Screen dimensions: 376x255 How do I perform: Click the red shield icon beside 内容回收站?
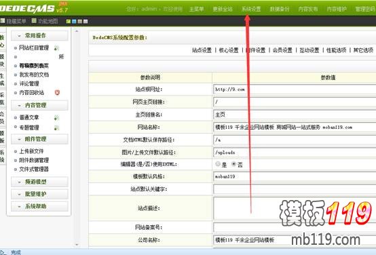(57, 92)
